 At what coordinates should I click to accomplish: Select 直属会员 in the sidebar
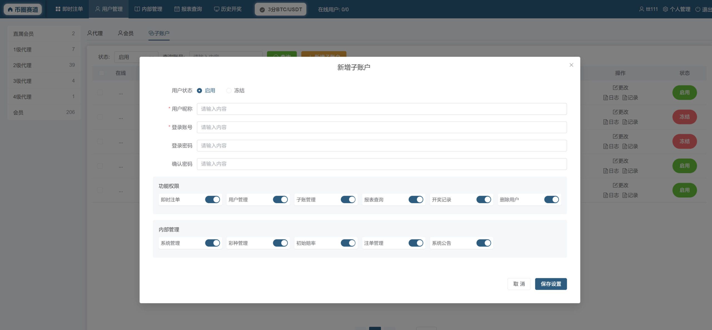tap(44, 34)
